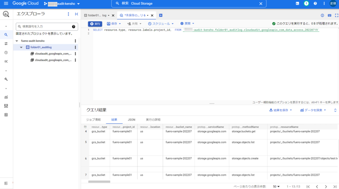Collapse the Explorer panel
This screenshot has width=339, height=189.
[x=76, y=14]
